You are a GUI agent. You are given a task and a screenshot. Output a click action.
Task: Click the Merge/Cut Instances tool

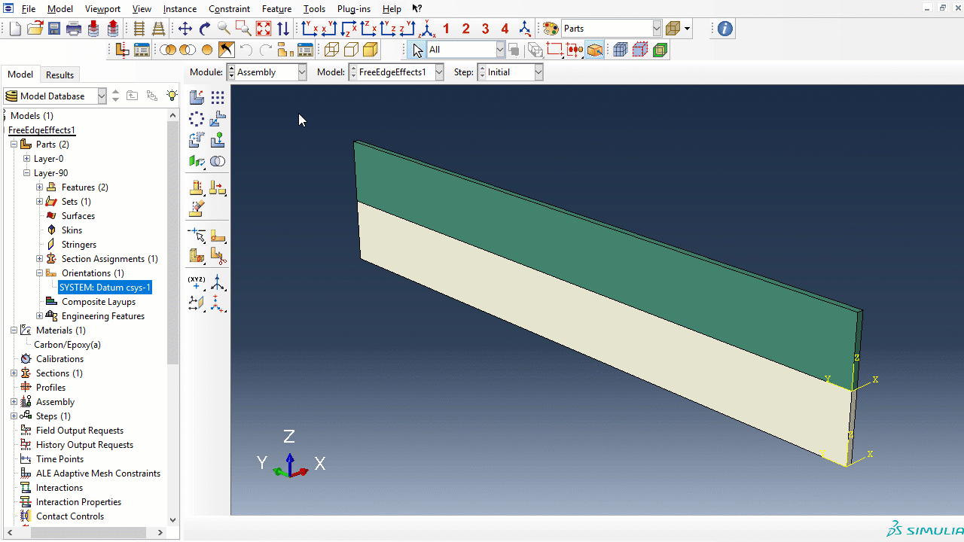click(x=218, y=161)
